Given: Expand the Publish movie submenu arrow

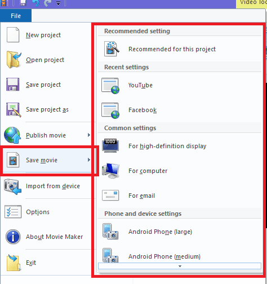Looking at the screenshot, I should [x=89, y=135].
